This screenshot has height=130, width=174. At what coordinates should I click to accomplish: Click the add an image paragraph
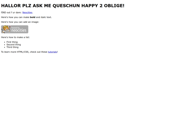coord(20,22)
